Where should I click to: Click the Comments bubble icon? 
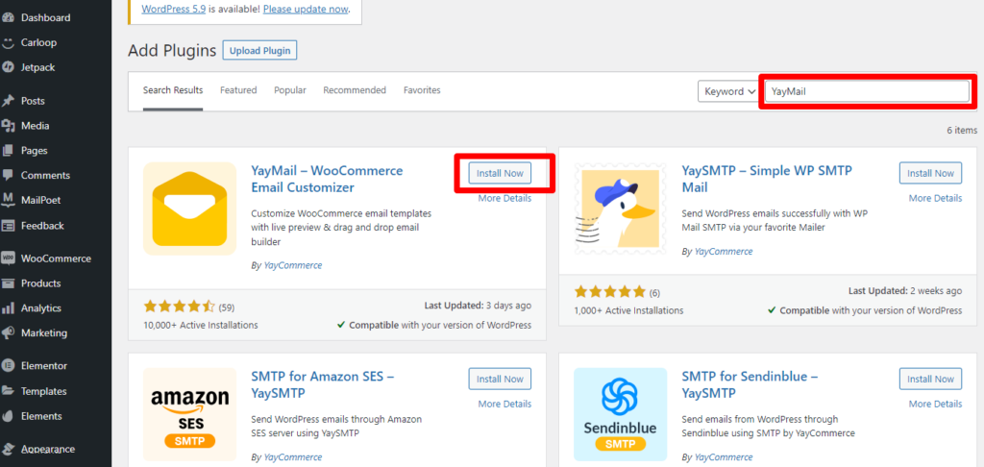point(8,175)
